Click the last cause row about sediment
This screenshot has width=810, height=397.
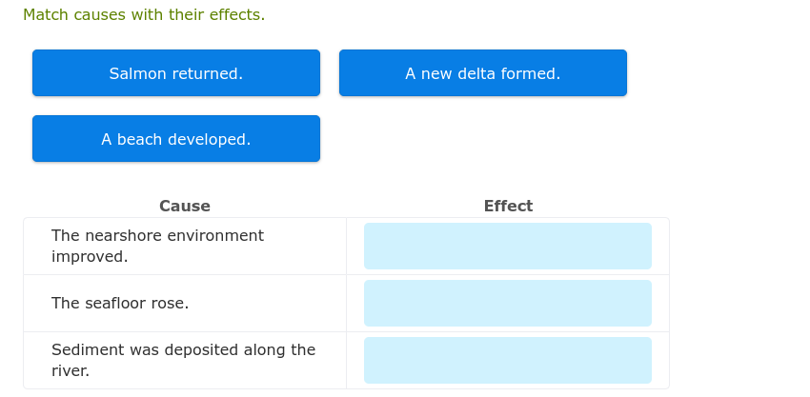(185, 360)
